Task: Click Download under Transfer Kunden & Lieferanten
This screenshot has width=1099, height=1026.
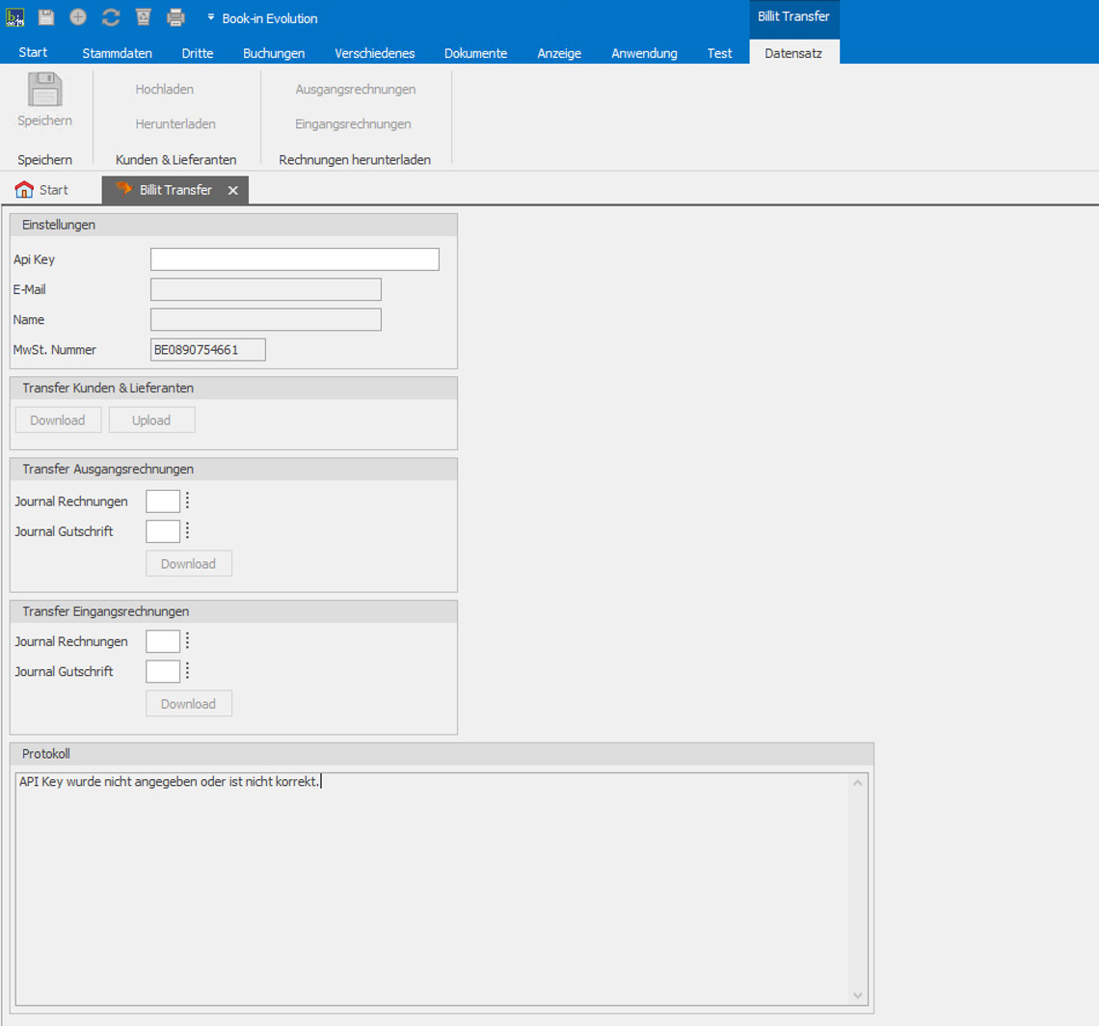Action: (x=58, y=420)
